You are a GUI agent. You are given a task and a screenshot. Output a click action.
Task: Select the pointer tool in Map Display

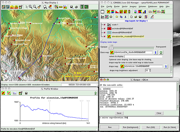tap(26, 7)
